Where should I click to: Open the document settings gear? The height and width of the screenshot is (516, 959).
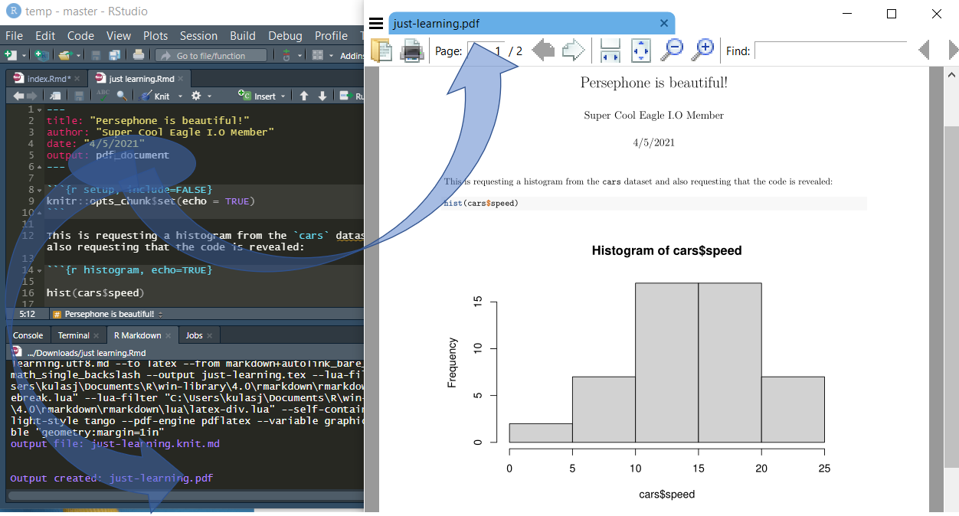[x=196, y=96]
